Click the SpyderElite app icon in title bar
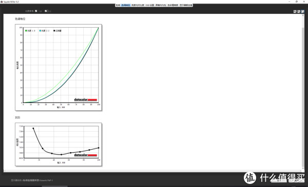 [x=2, y=2]
